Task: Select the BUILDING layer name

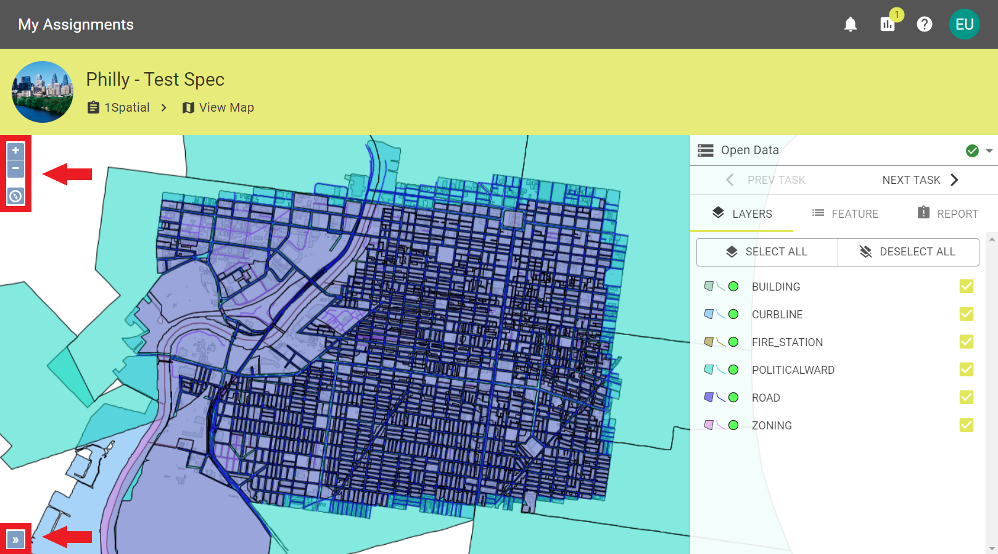Action: tap(776, 287)
